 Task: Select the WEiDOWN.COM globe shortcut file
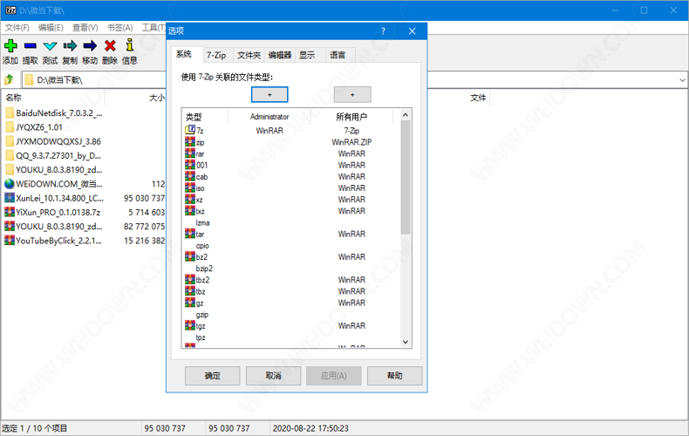(x=53, y=184)
